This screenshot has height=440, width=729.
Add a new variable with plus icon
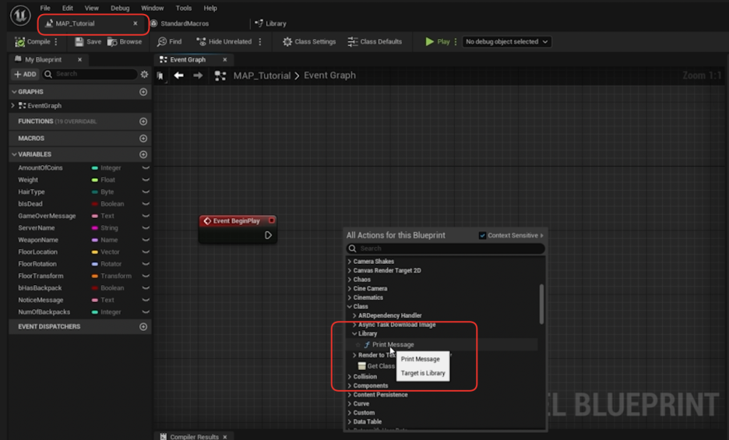[x=143, y=154]
